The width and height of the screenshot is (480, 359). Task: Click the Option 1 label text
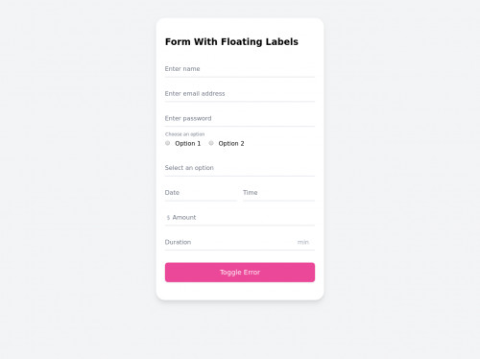pyautogui.click(x=188, y=143)
